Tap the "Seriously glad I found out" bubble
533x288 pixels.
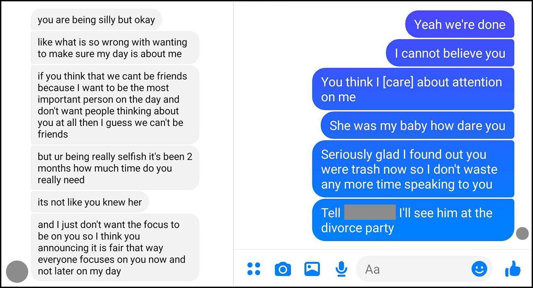click(x=413, y=169)
